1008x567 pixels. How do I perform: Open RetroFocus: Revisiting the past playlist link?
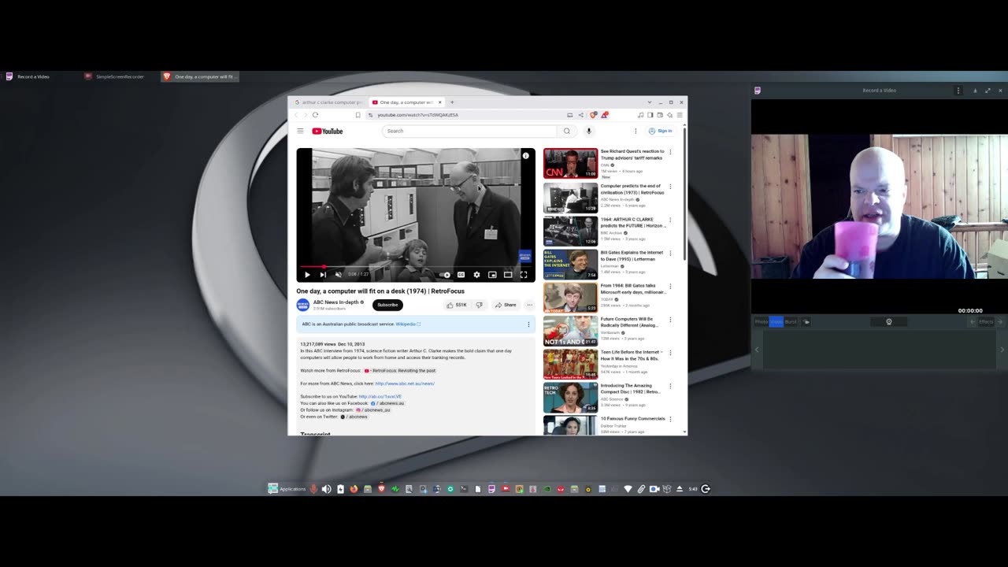pyautogui.click(x=399, y=370)
